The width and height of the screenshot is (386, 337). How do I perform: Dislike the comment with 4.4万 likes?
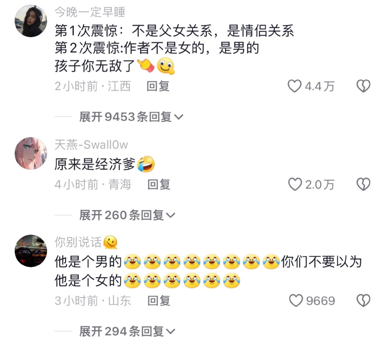tap(364, 86)
